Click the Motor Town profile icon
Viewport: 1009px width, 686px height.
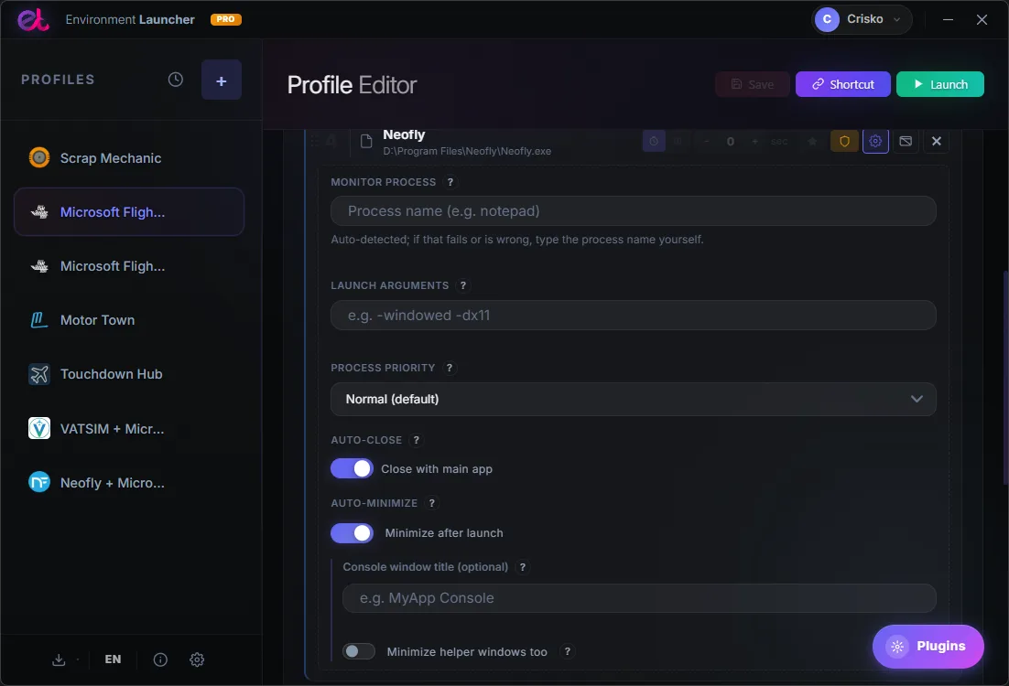39,319
